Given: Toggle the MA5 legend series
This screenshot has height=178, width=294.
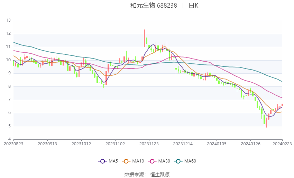Looking at the screenshot, I should 108,161.
